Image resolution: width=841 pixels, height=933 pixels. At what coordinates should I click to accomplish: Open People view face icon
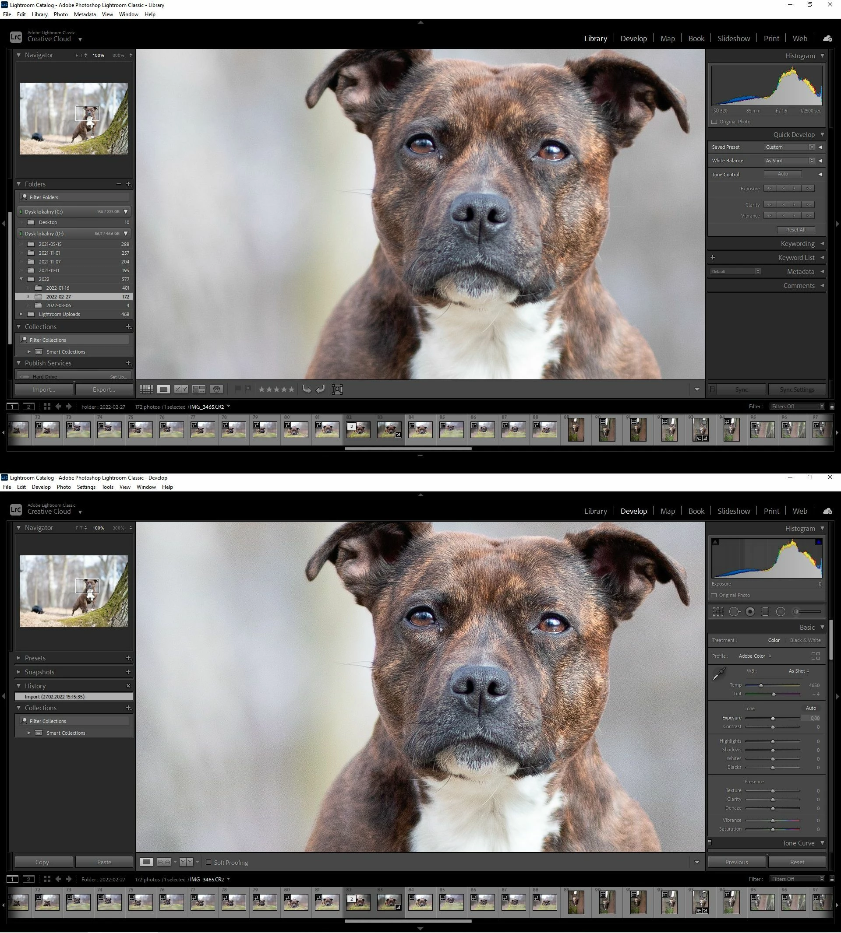click(x=216, y=389)
